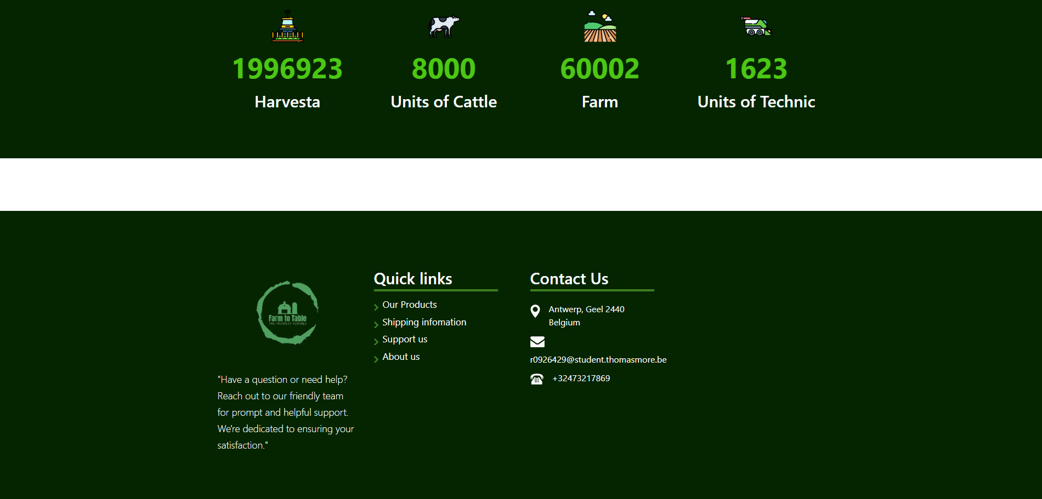Click the cow icon above Units of Cattle
The image size is (1042, 499).
(x=444, y=26)
